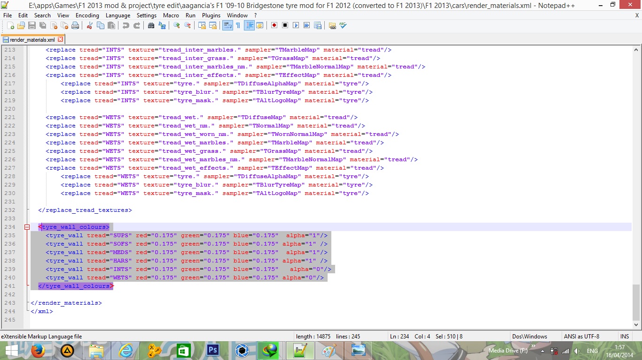This screenshot has height=360, width=642.
Task: Click the scrollbar up arrow
Action: pyautogui.click(x=636, y=49)
